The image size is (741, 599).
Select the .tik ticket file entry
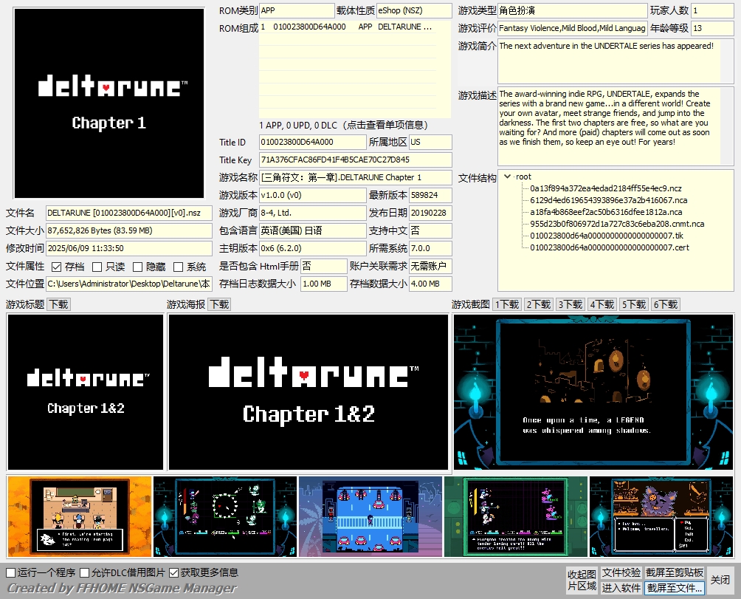(x=605, y=236)
